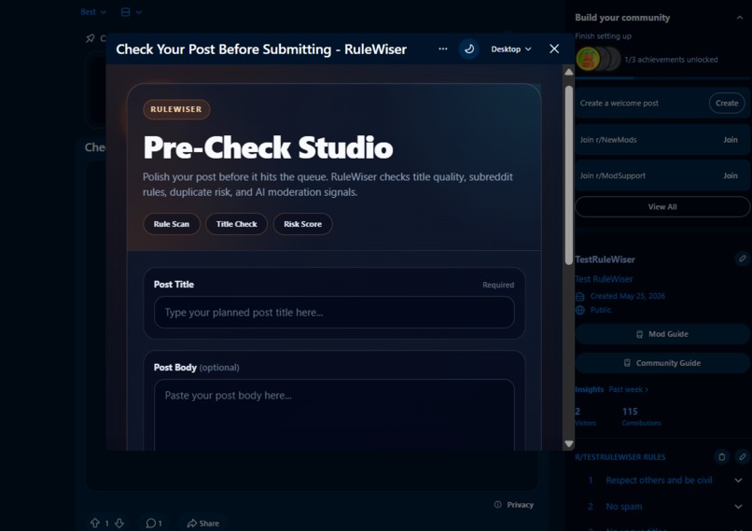Click the 1/3 achievements unlocked text
752x531 pixels.
[x=671, y=60]
